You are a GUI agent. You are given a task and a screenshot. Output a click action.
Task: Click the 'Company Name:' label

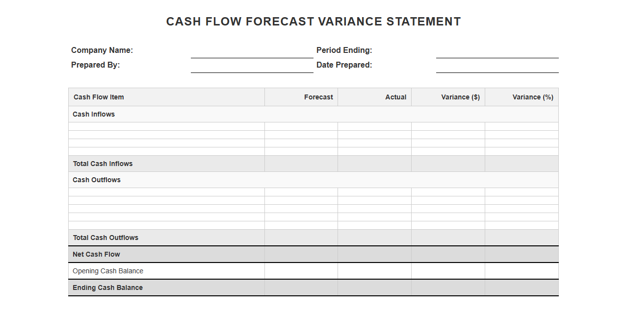tap(102, 50)
